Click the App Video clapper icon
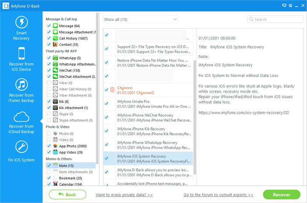Image resolution: width=307 pixels, height=203 pixels. pyautogui.click(x=55, y=152)
